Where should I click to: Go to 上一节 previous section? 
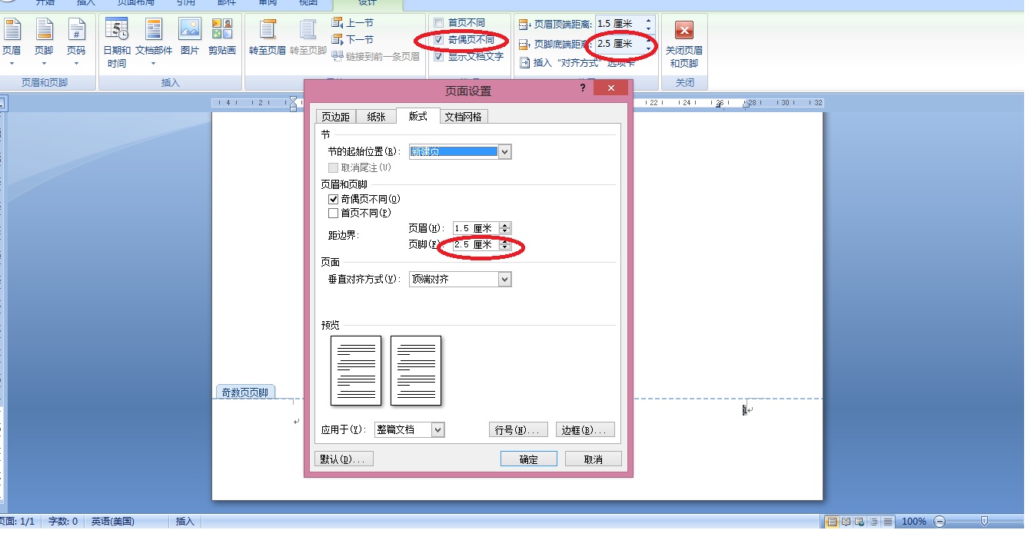(353, 23)
